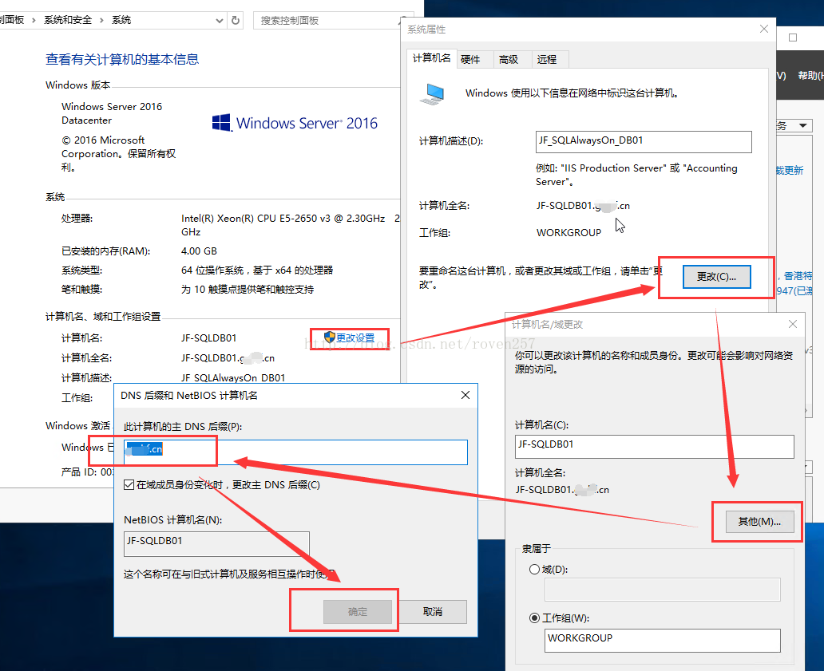This screenshot has height=671, width=824.
Task: Click the computer description field JF_SQLAlwaysOn_DB01
Action: (644, 141)
